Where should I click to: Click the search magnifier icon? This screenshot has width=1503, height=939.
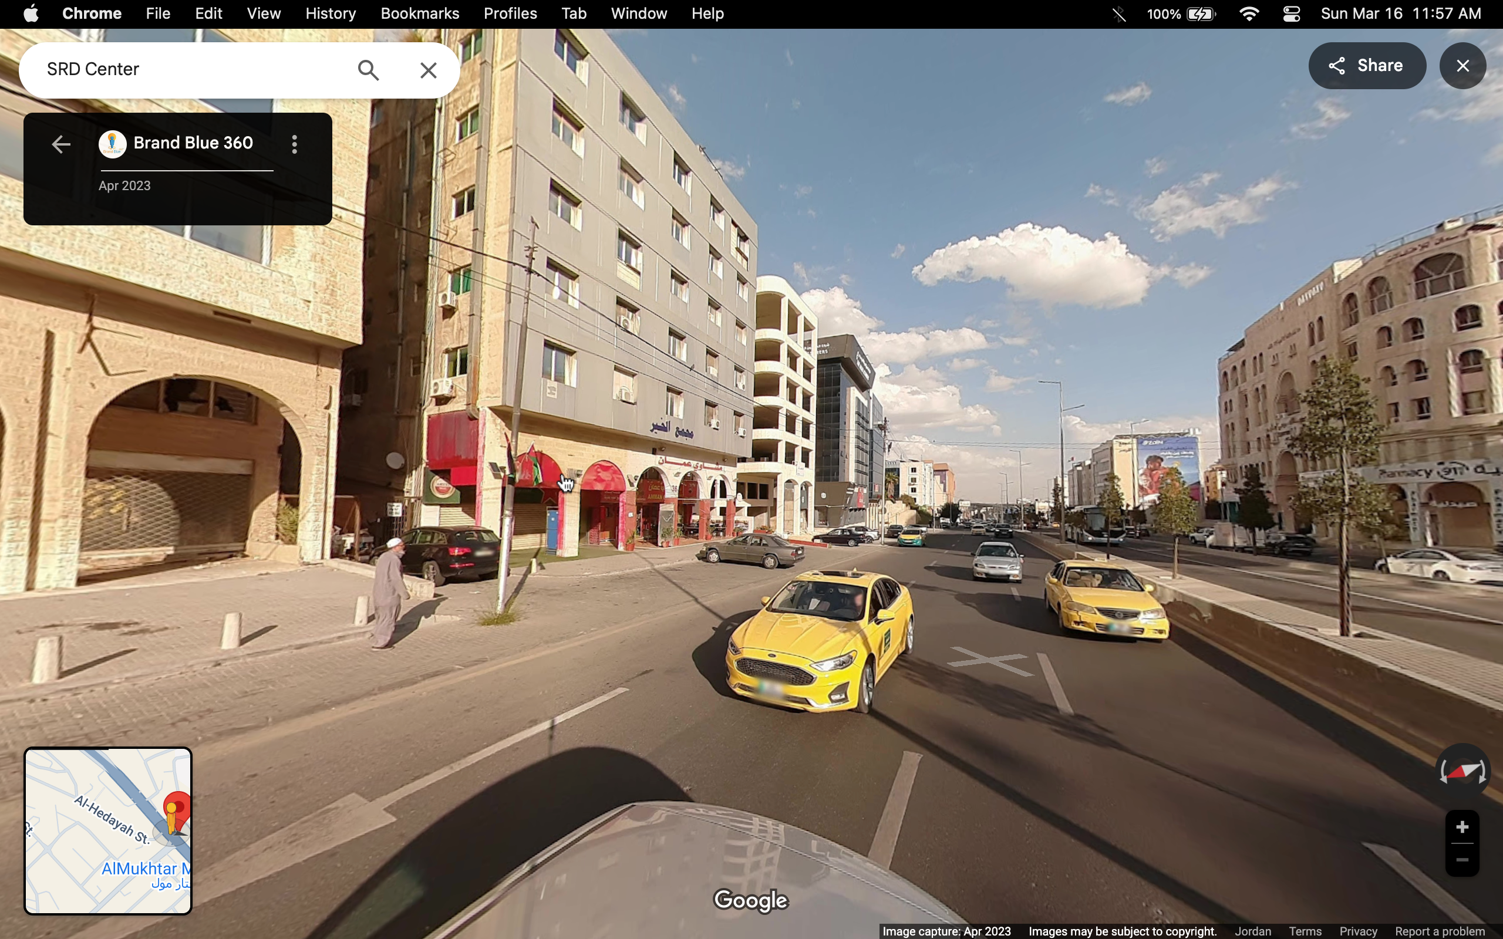[x=368, y=70]
